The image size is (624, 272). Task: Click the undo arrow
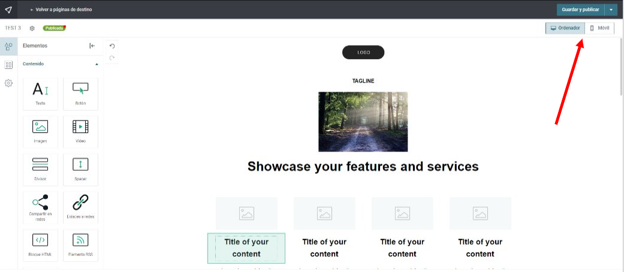tap(112, 46)
